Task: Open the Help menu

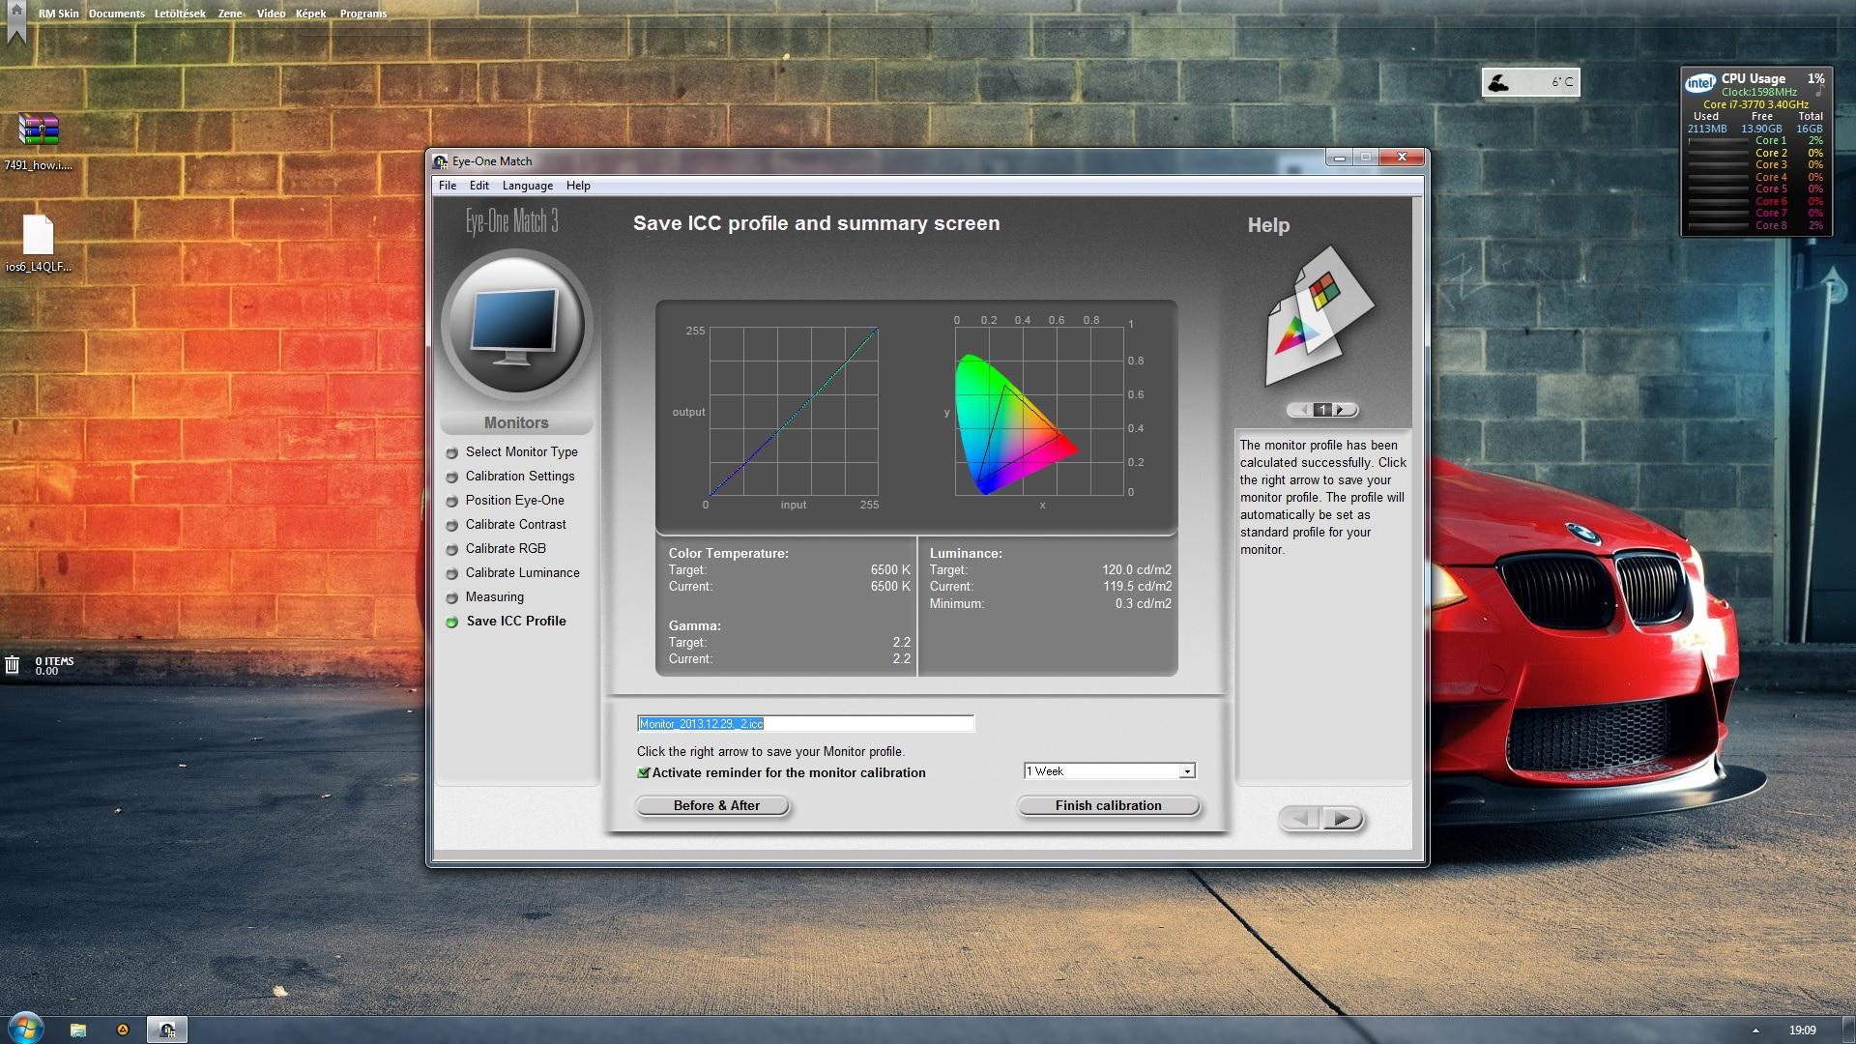Action: click(578, 186)
